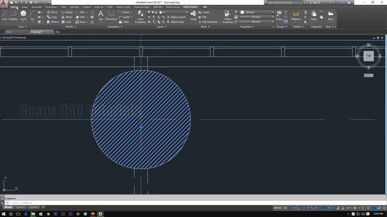387x217 pixels.
Task: Activate the Scale command
Action: tap(67, 22)
